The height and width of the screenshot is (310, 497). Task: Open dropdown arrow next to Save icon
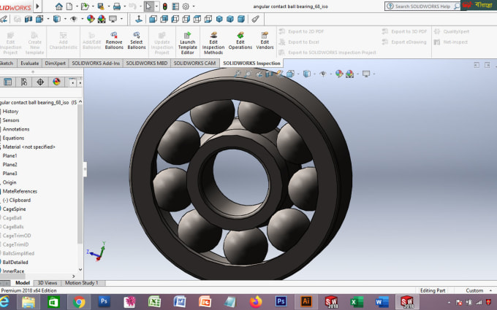click(x=109, y=7)
